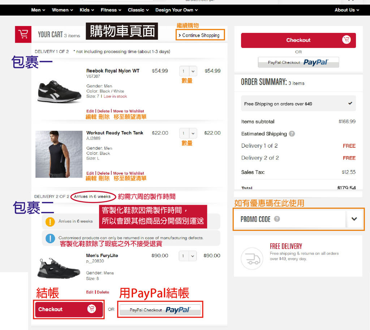Image resolution: width=370 pixels, height=330 pixels.
Task: Open the Fitness menu
Action: click(x=111, y=10)
